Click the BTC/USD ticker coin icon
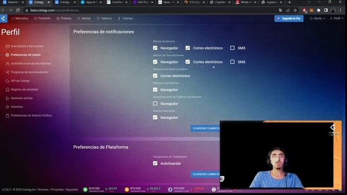Image resolution: width=347 pixels, height=195 pixels. (126, 190)
